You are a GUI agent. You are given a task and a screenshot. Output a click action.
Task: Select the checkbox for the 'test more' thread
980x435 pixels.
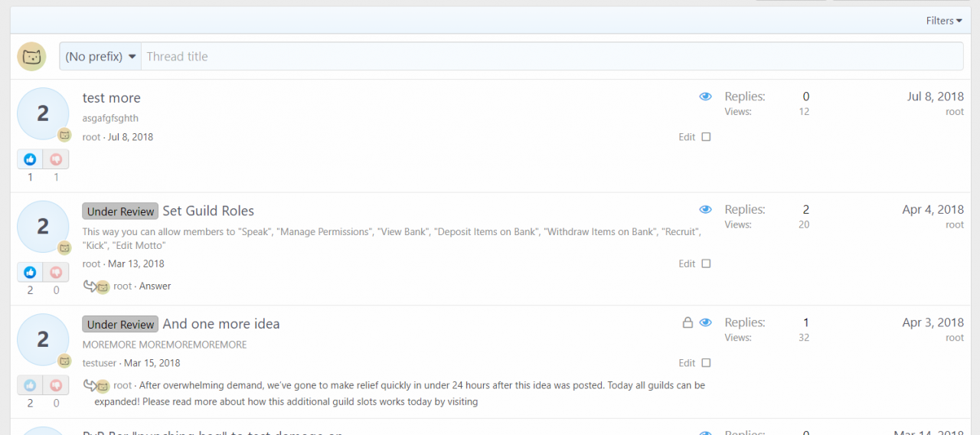706,137
